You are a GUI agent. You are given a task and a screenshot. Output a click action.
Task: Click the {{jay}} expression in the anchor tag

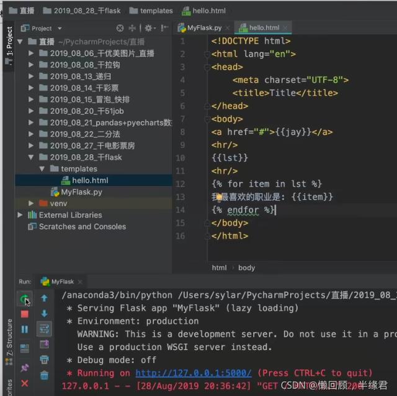(293, 132)
